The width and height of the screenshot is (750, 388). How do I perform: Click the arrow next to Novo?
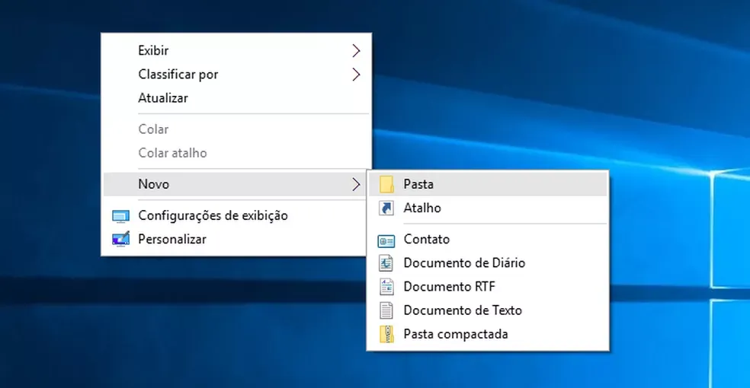coord(355,184)
